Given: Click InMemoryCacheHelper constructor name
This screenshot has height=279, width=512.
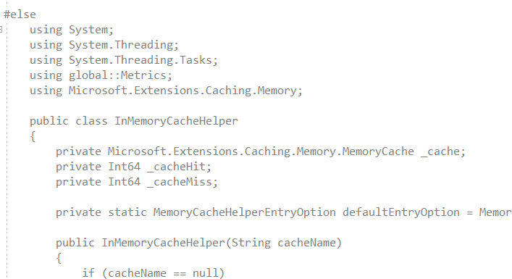Looking at the screenshot, I should point(163,243).
